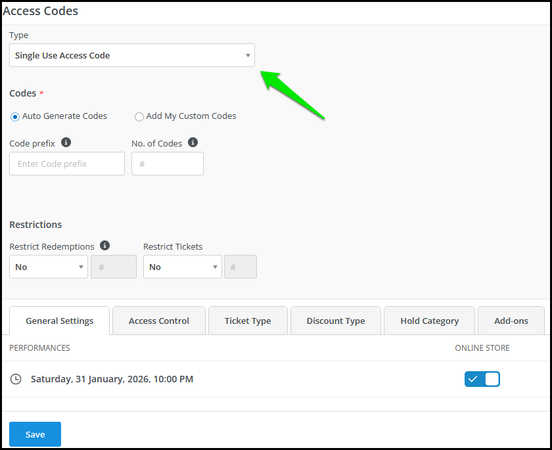The image size is (552, 450).
Task: Switch to the General Settings tab
Action: click(60, 321)
